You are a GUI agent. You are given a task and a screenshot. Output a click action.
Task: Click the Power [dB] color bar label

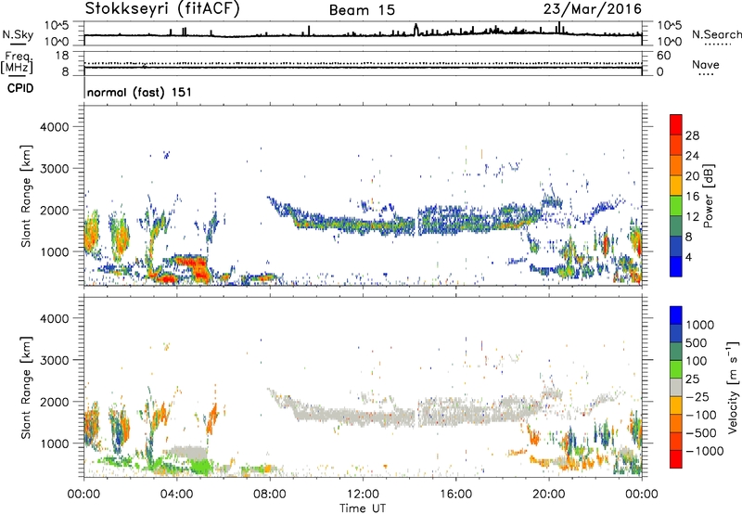(708, 196)
